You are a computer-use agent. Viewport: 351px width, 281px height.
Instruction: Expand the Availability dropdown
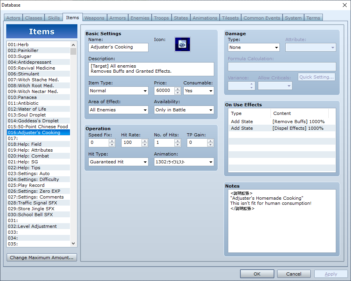pyautogui.click(x=184, y=110)
